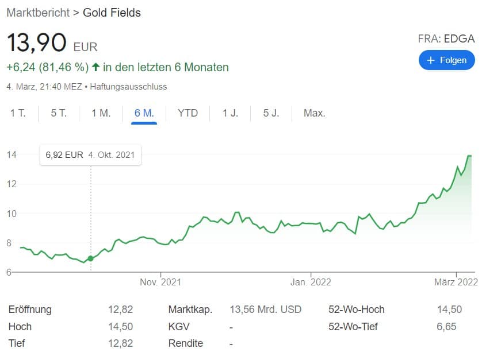This screenshot has height=356, width=482.
Task: Click the Jan. 2022 axis label
Action: pos(311,282)
